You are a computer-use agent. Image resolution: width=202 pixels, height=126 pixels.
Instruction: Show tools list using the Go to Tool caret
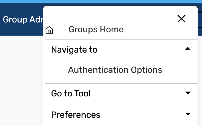pos(187,93)
